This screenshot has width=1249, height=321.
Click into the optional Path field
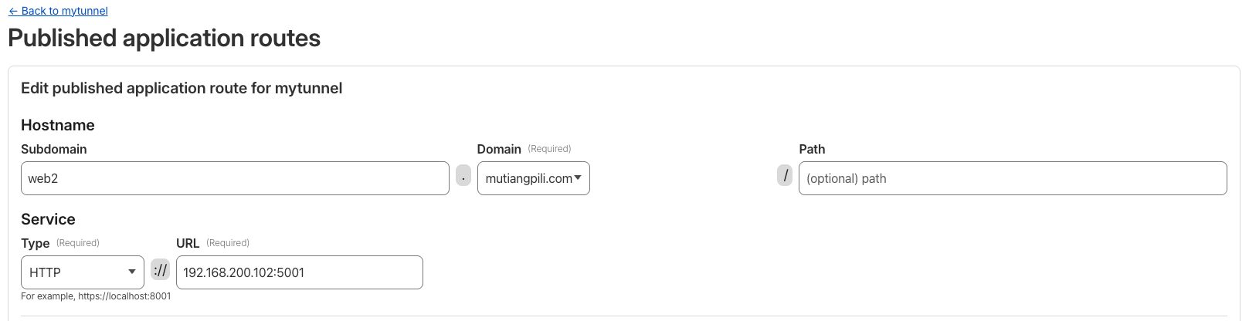coord(1012,178)
